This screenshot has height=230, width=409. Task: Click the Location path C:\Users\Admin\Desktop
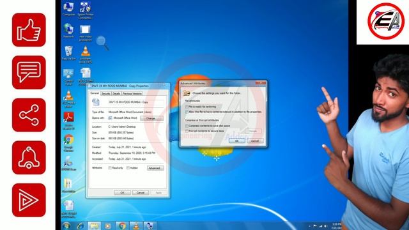(122, 126)
